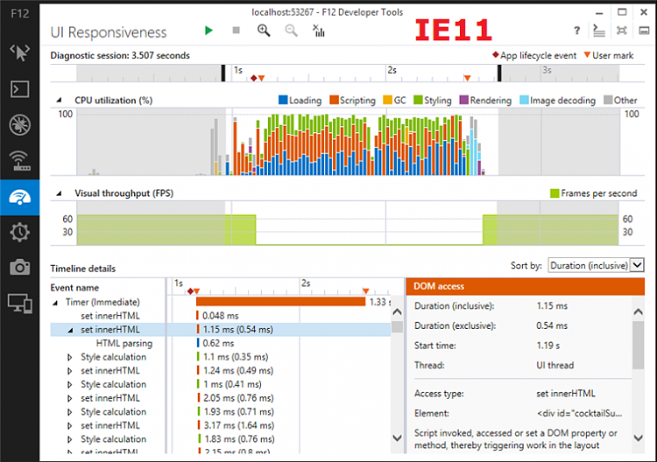Select the UI Responsiveness sidebar tool
This screenshot has width=657, height=462.
pyautogui.click(x=19, y=197)
